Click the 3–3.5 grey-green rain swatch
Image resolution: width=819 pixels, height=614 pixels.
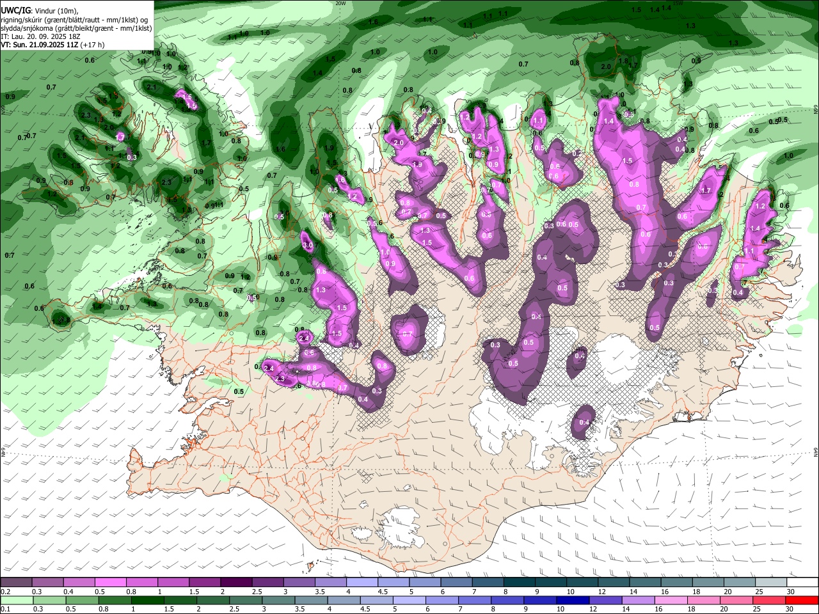pos(278,600)
